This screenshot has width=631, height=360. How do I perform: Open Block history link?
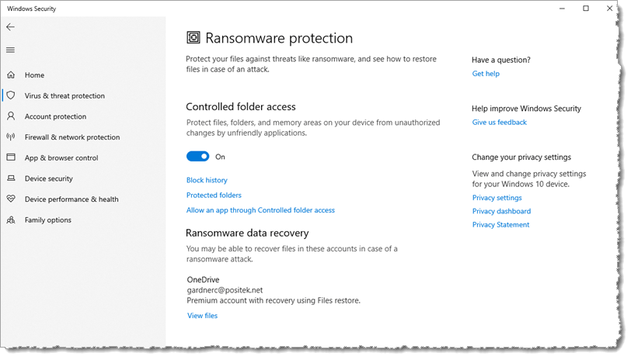(207, 180)
